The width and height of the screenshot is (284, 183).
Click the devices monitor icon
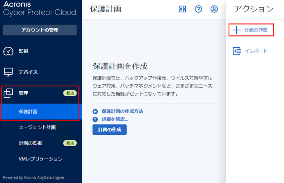[8, 72]
